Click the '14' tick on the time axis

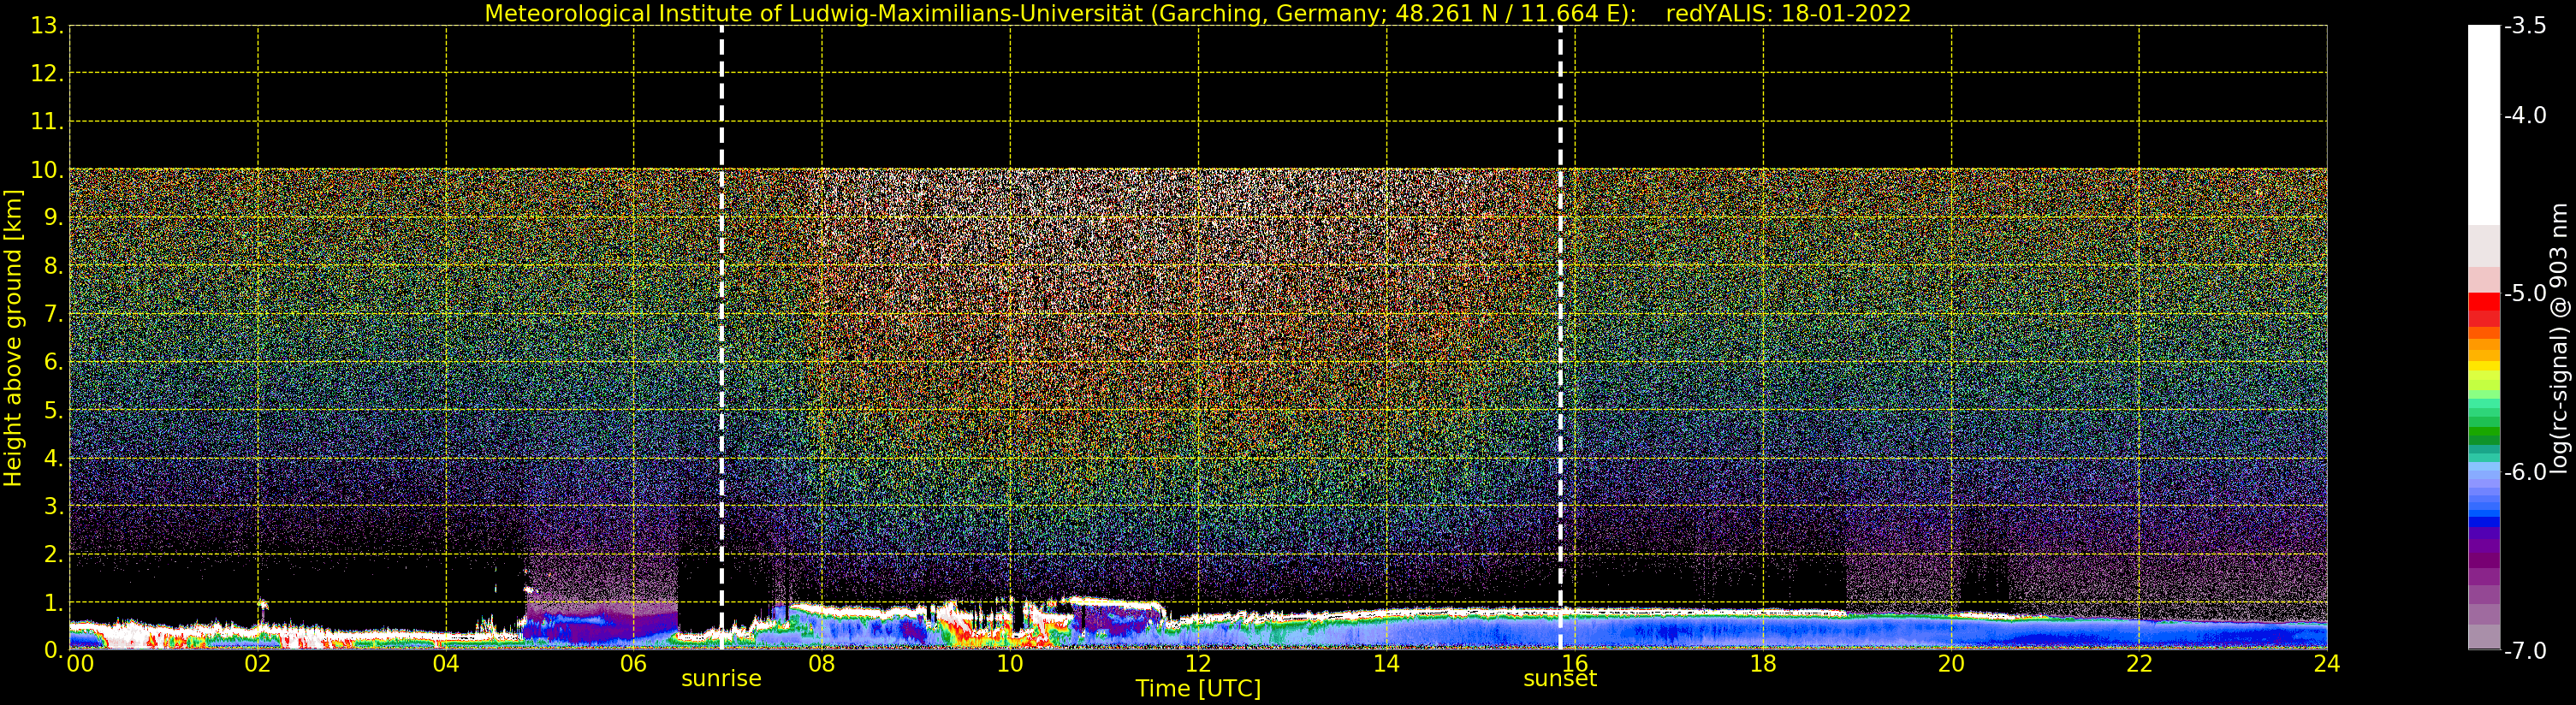coord(1386,663)
